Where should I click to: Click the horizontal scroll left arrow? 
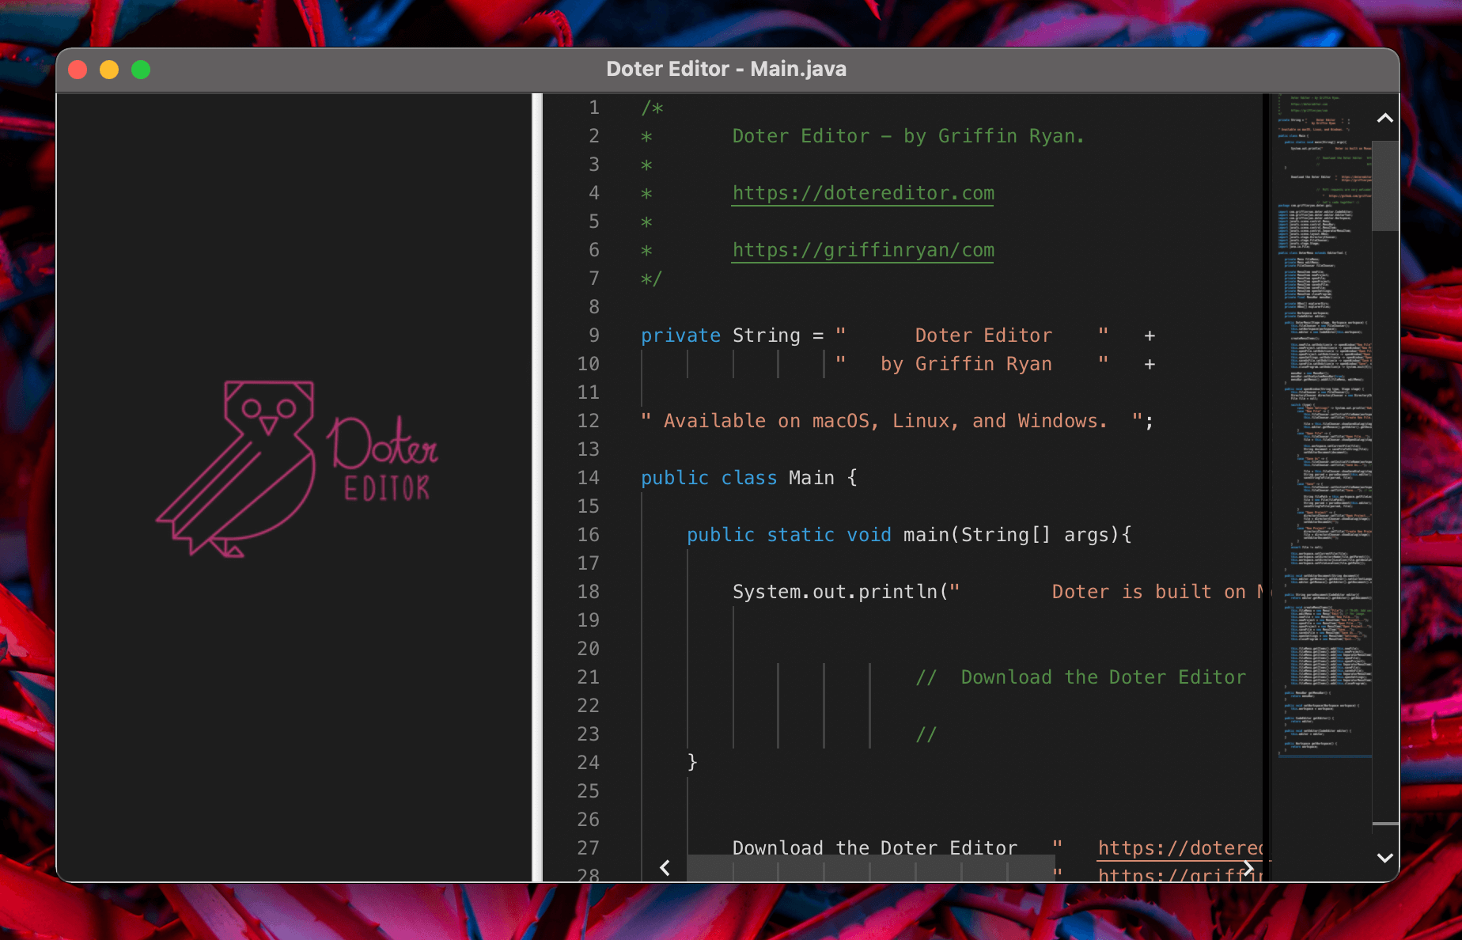[665, 868]
